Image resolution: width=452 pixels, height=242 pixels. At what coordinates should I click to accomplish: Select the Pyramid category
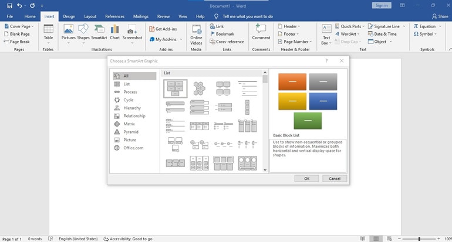134,132
